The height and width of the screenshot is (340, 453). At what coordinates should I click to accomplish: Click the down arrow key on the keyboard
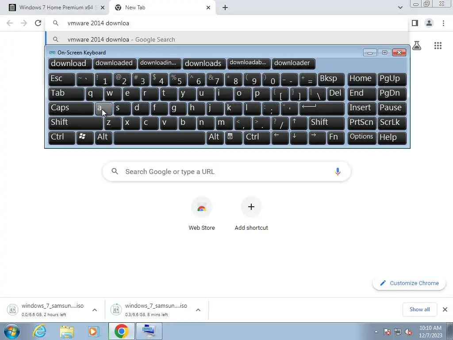pyautogui.click(x=299, y=138)
